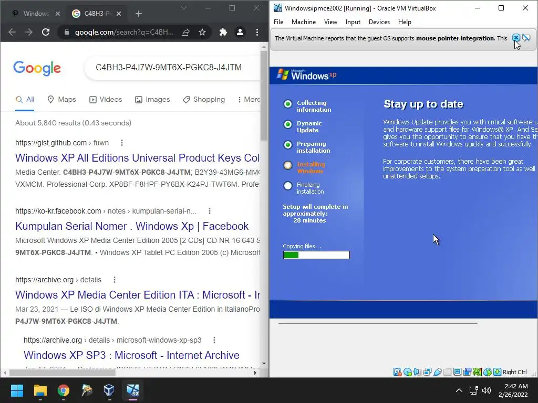
Task: Click the scroll-down arrow of Chrome page scrollbar
Action: pos(264,364)
